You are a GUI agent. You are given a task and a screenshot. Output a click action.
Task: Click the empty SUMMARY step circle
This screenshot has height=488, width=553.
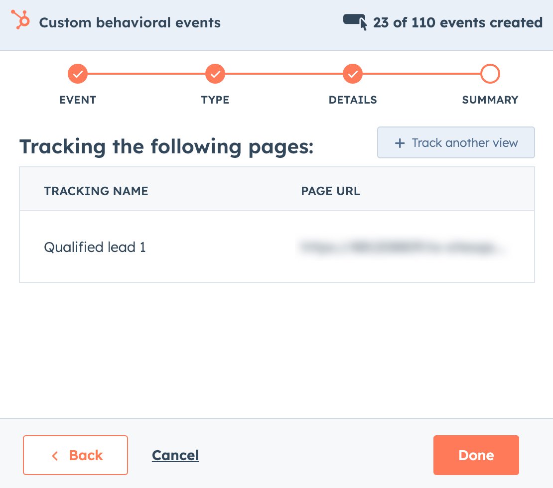click(490, 74)
